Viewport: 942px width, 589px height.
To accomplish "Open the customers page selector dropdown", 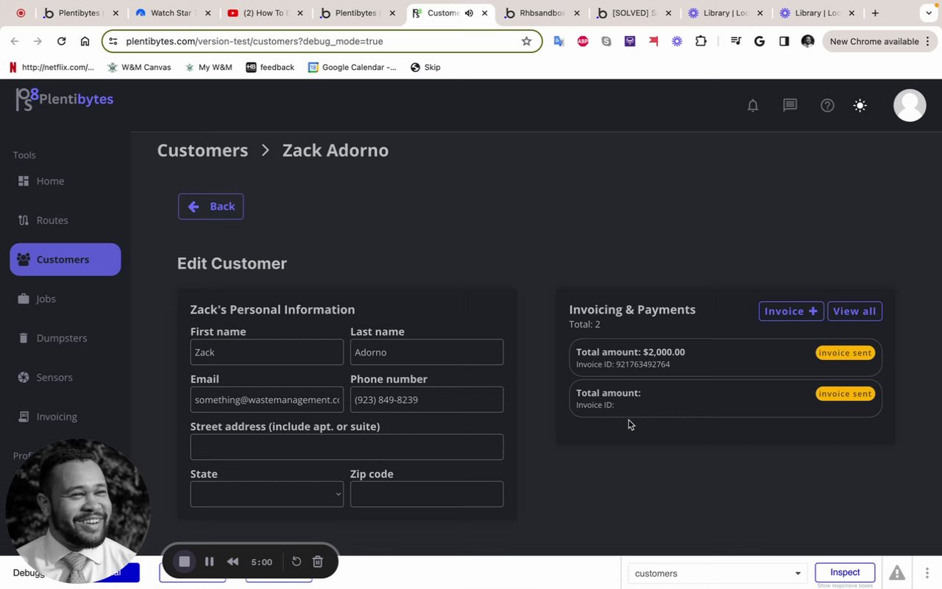I will click(x=718, y=574).
